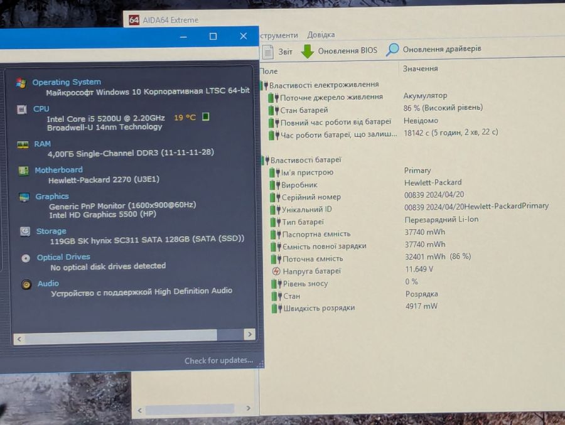Click battery icon beside Рівень зносу

coord(277,284)
